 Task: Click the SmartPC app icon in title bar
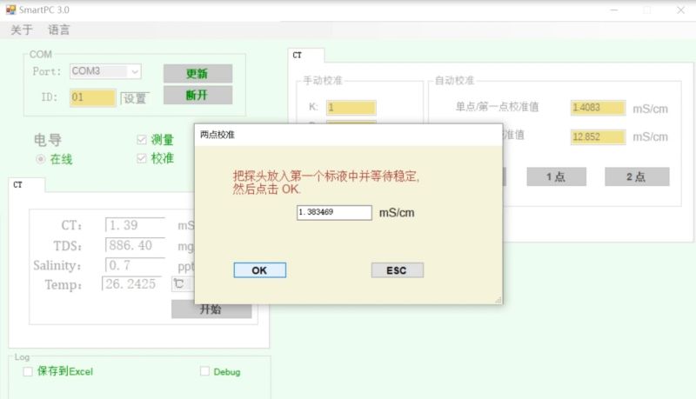coord(10,10)
